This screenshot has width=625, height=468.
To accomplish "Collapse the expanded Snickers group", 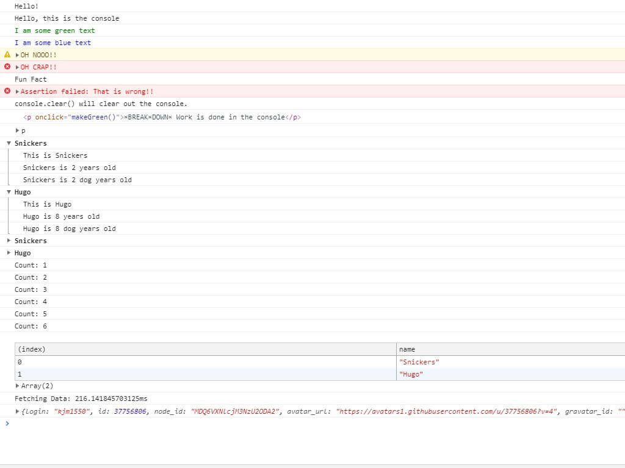I will [x=9, y=143].
